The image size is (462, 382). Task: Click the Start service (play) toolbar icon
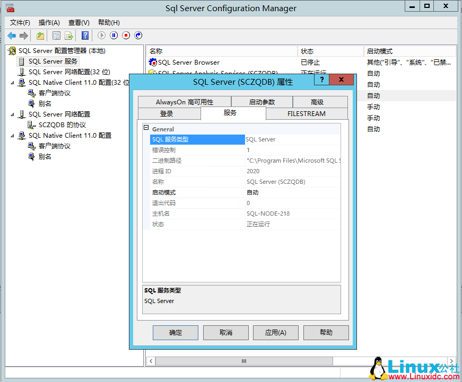(x=101, y=35)
